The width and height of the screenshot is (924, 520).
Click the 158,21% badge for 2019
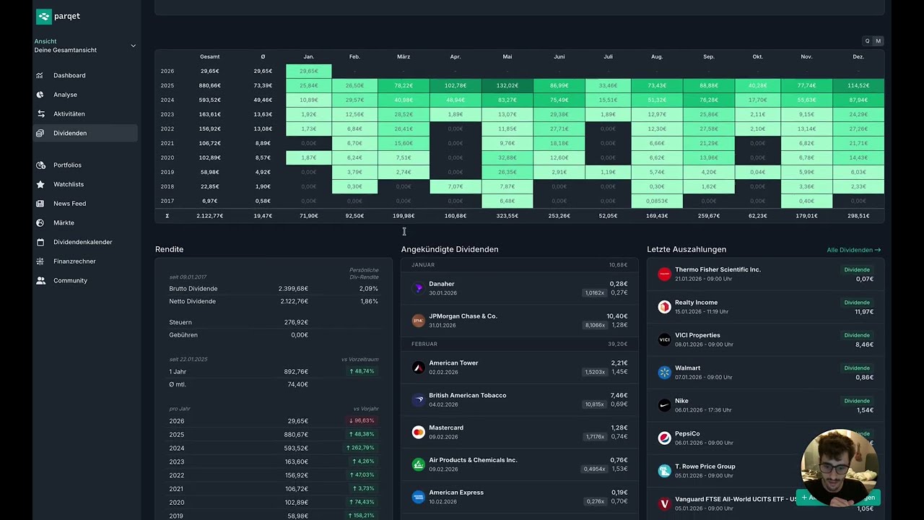tap(362, 516)
